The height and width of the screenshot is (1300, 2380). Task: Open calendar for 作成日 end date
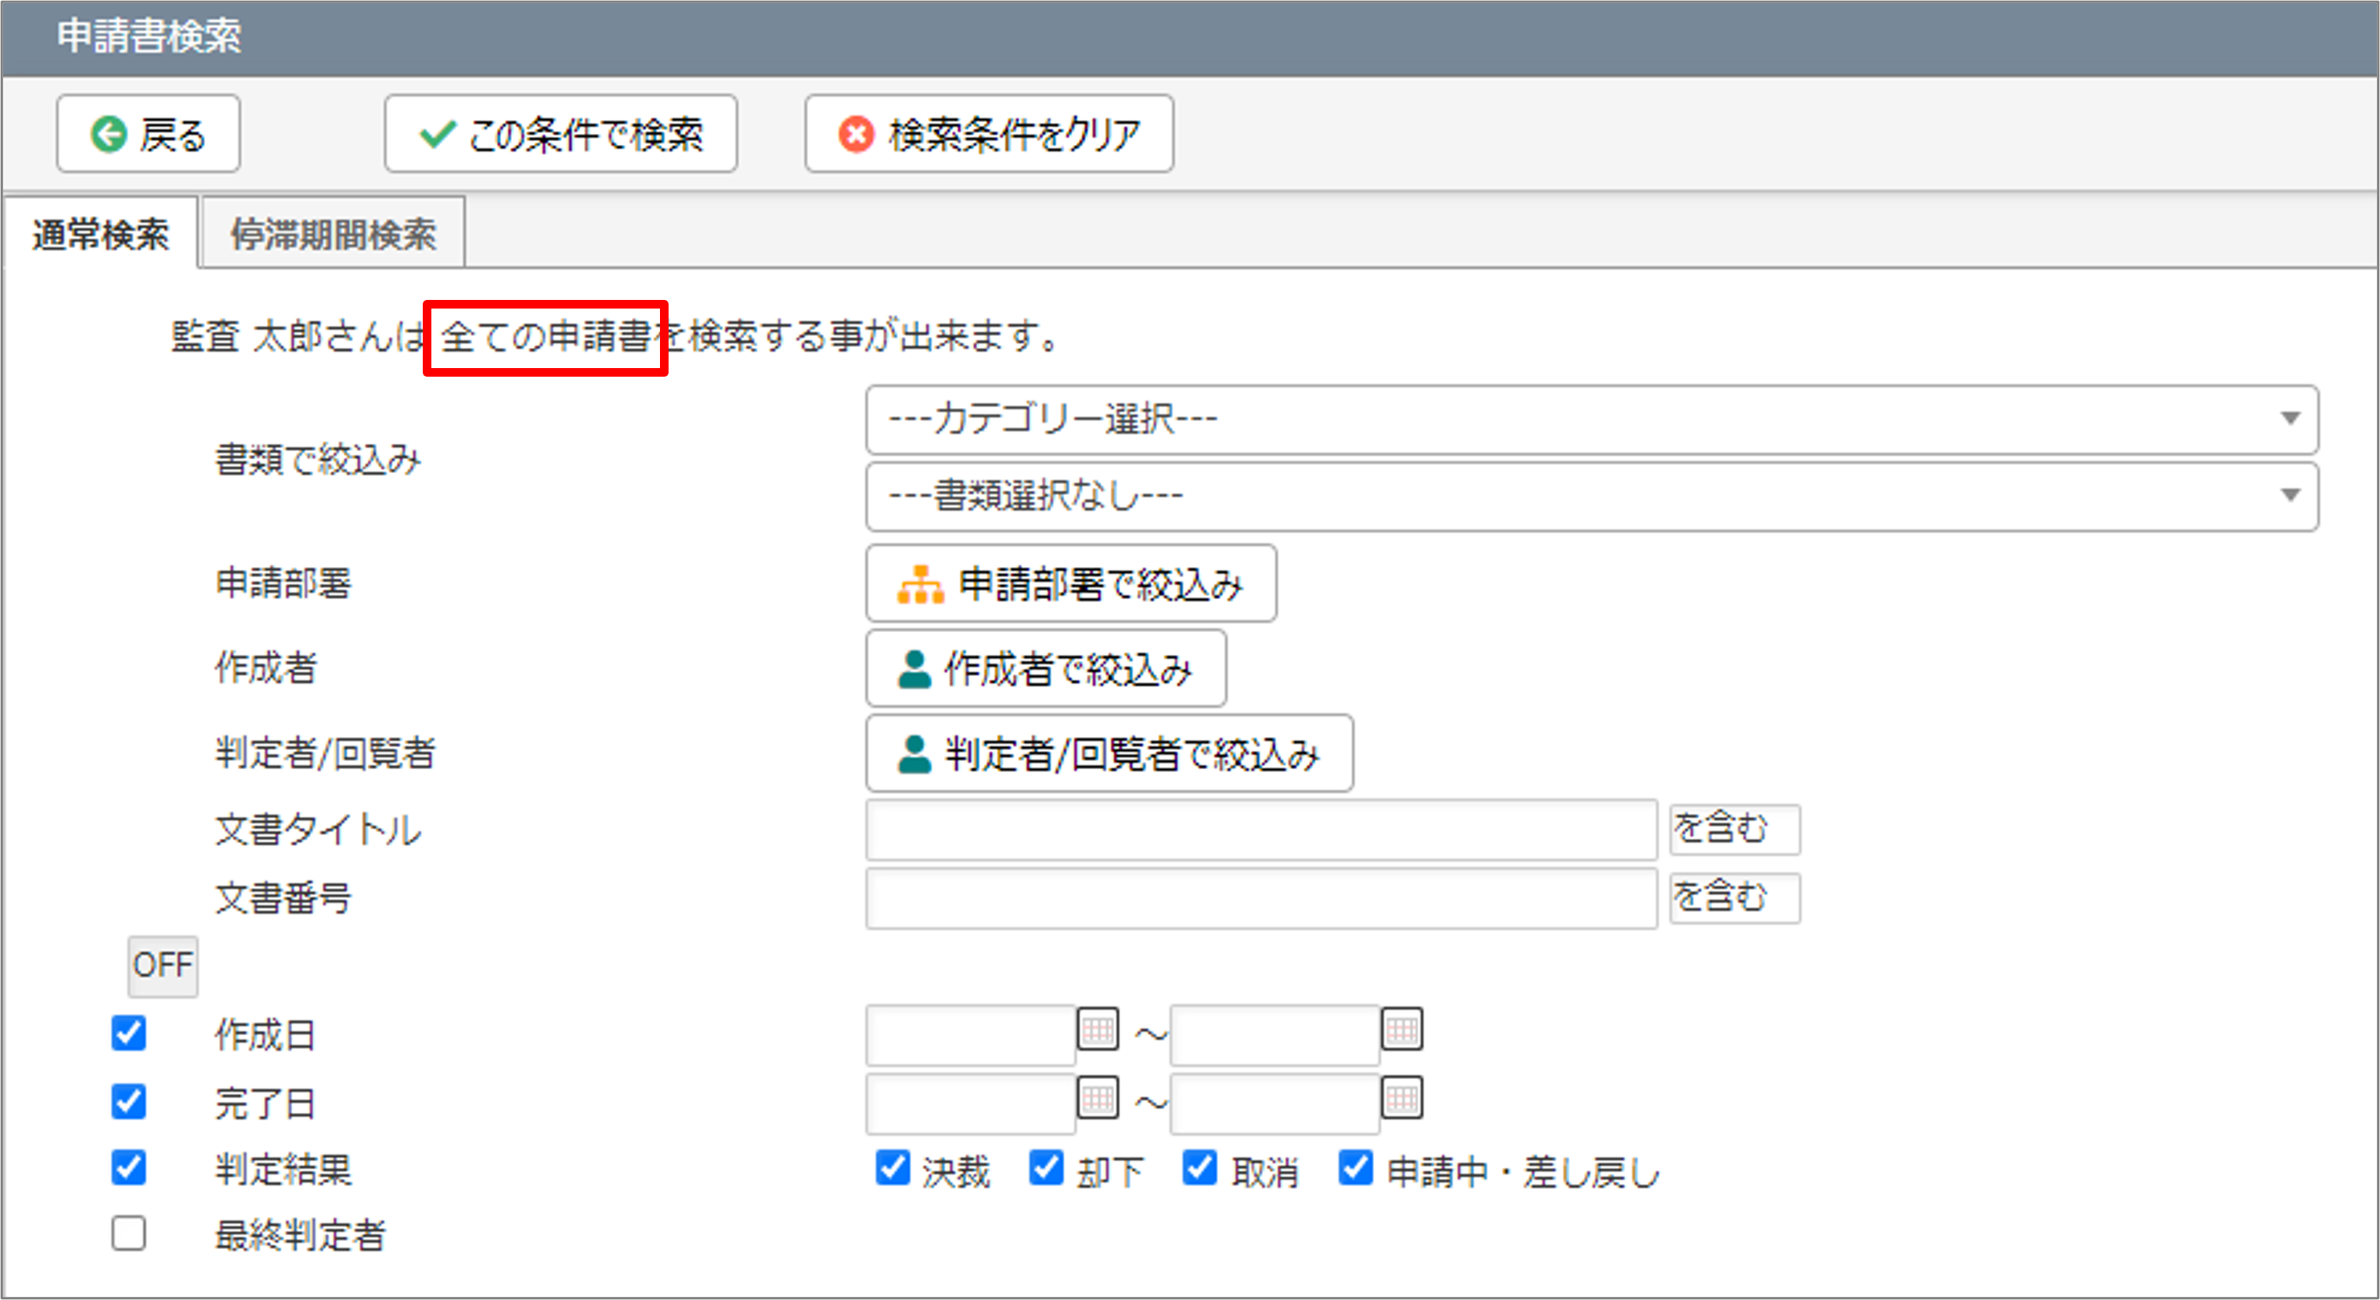click(x=1401, y=1029)
